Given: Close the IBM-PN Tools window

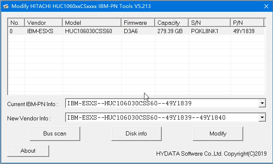Looking at the screenshot, I should 266,6.
